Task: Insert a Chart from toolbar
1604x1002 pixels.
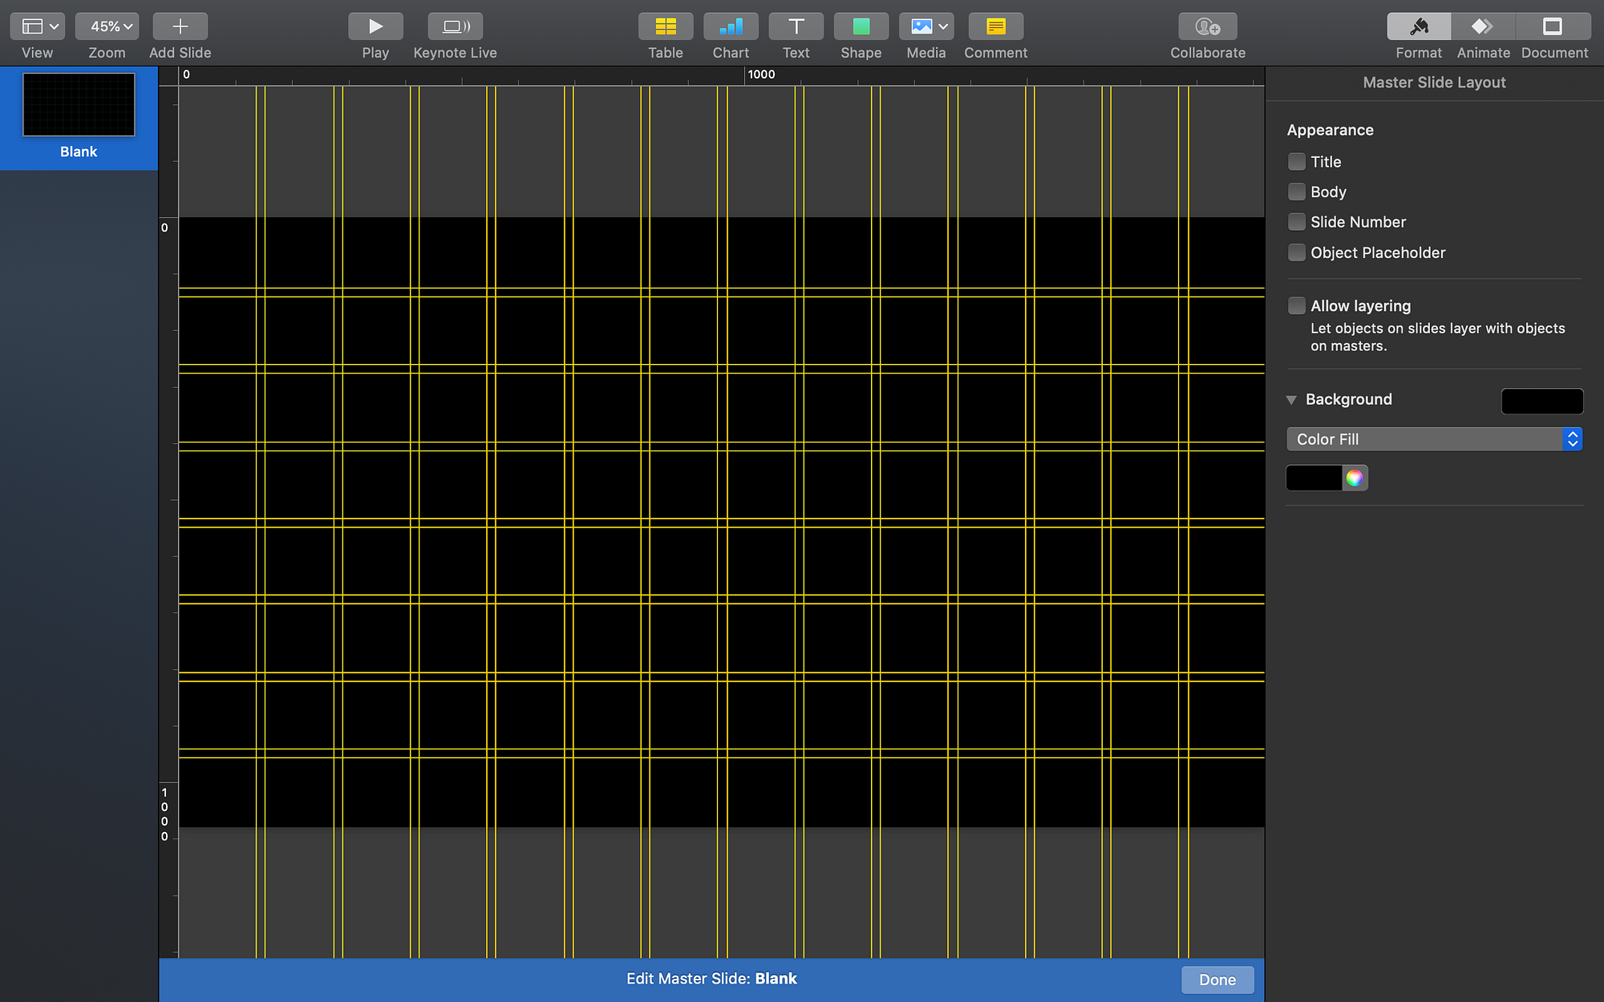Action: tap(731, 26)
